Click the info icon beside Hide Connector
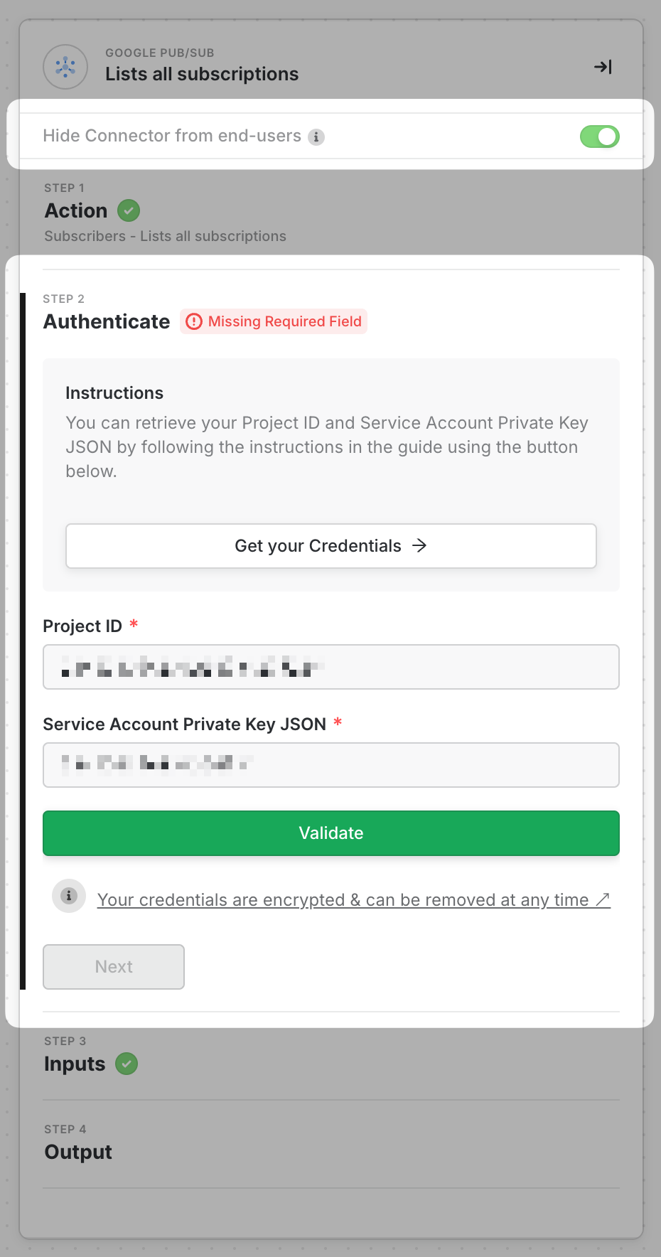This screenshot has width=661, height=1257. coord(316,137)
